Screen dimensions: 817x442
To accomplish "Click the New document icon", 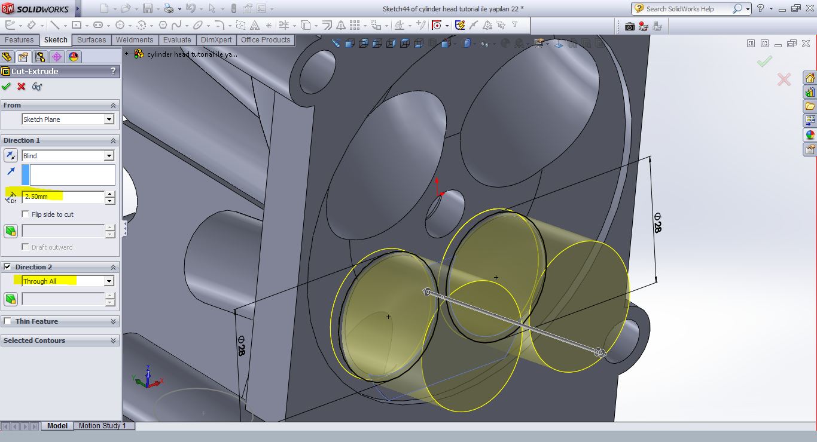I will (105, 9).
